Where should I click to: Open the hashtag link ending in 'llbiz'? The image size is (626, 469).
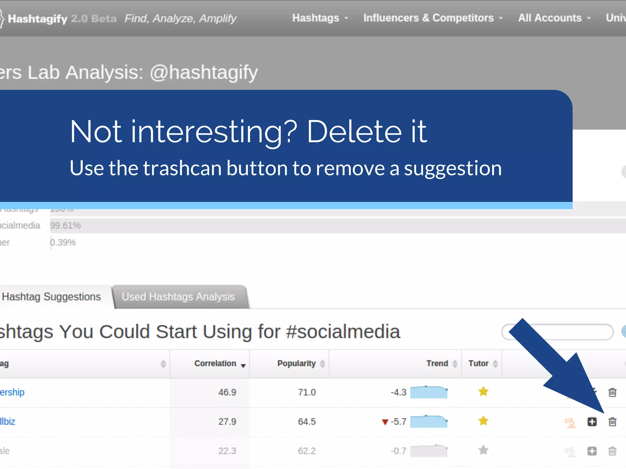click(7, 422)
